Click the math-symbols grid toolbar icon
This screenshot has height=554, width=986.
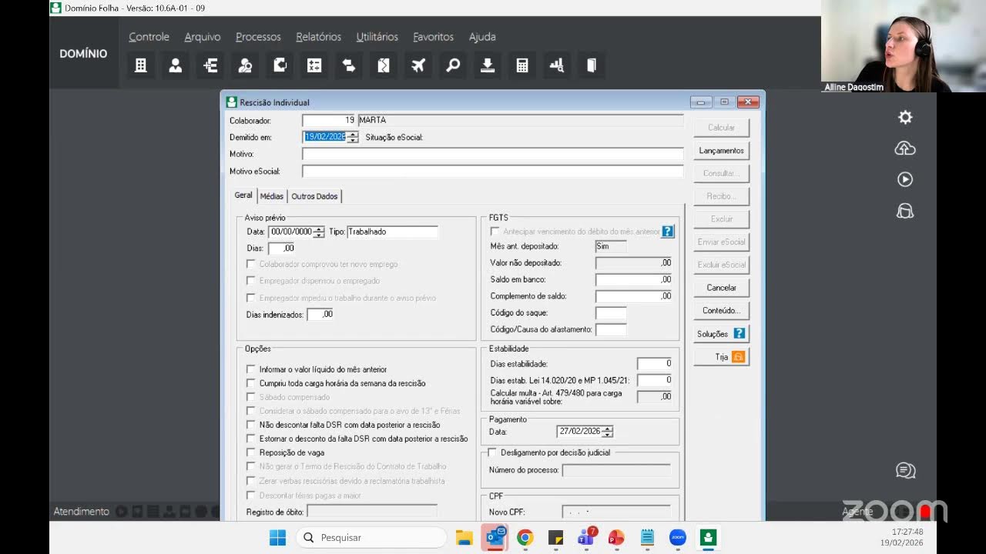click(x=314, y=65)
